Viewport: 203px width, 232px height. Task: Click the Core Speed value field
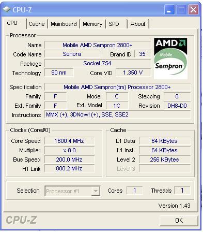click(x=69, y=141)
